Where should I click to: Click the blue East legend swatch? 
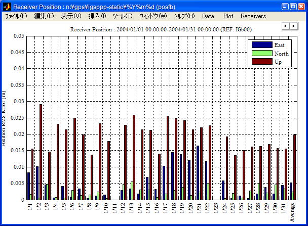pos(261,45)
